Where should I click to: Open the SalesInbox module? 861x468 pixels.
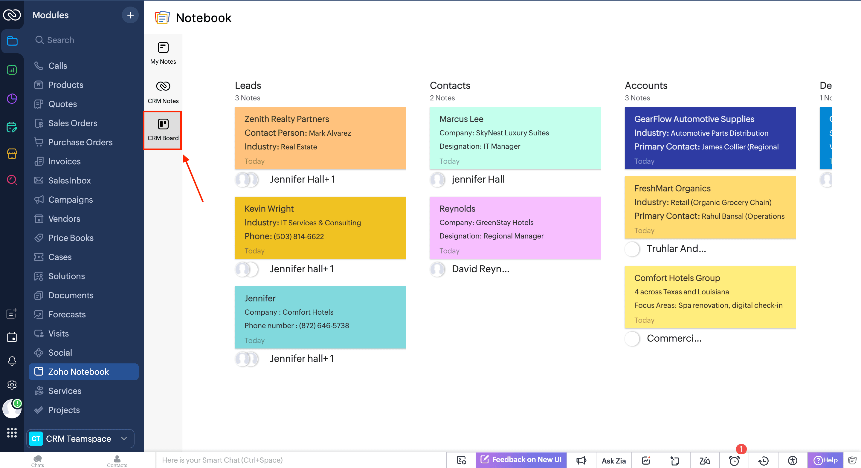tap(69, 181)
